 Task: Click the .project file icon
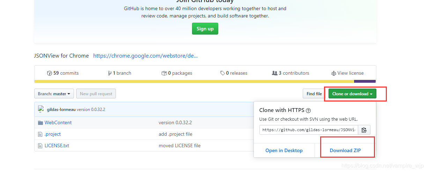(x=40, y=134)
